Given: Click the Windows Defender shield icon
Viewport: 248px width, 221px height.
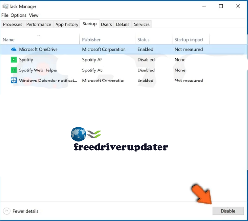Looking at the screenshot, I should coord(14,81).
